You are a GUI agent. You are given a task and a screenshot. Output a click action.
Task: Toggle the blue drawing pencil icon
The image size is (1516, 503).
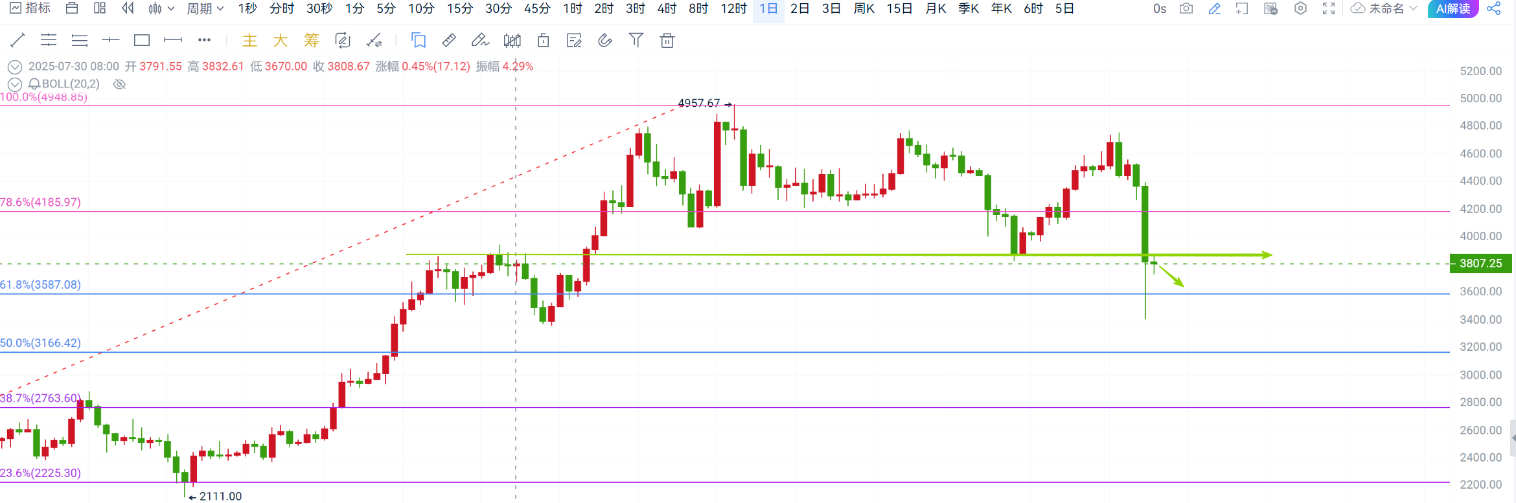(1215, 8)
